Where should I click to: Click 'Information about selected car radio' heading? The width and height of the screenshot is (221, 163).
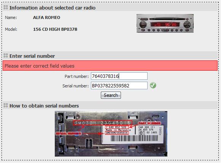[52, 8]
